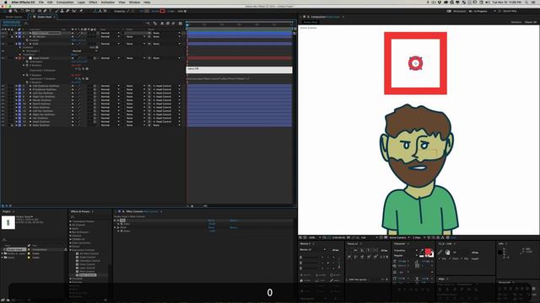
Task: Click the Graph Editor icon in timeline header
Action: click(x=181, y=24)
